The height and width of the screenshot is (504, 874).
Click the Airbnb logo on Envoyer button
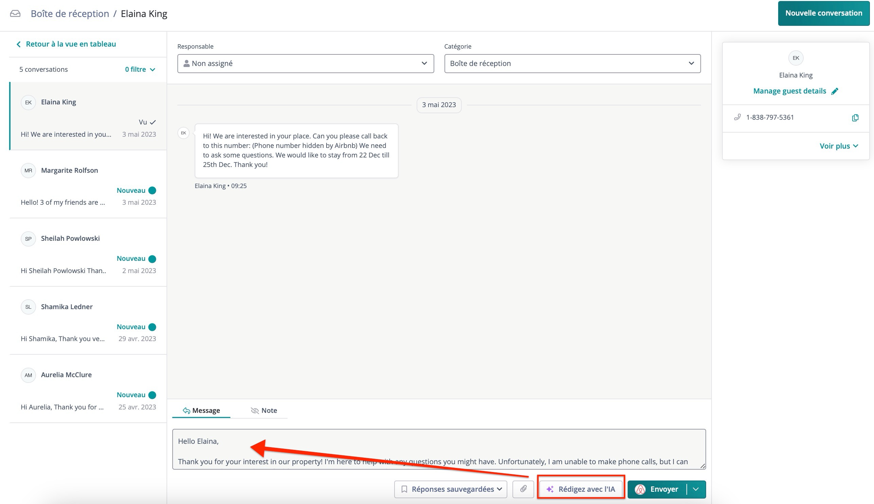coord(640,489)
